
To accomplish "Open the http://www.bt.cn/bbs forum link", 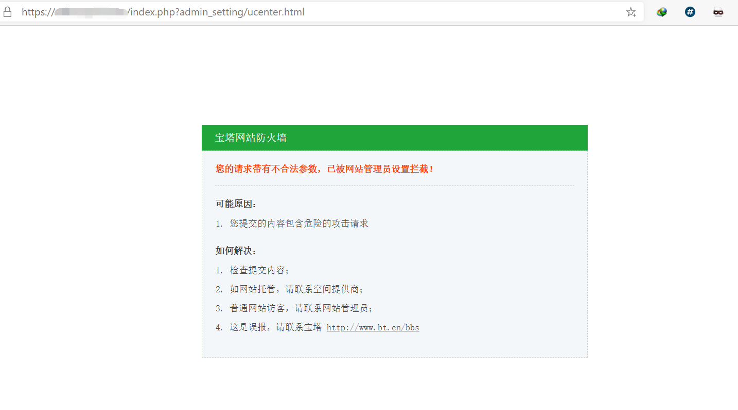I will [373, 328].
